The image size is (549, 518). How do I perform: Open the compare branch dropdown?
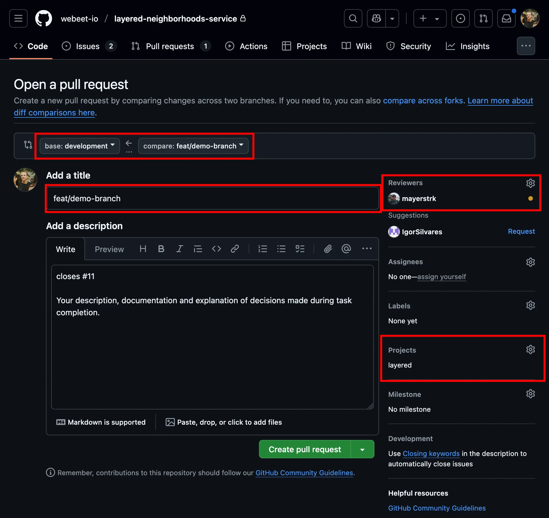tap(193, 146)
